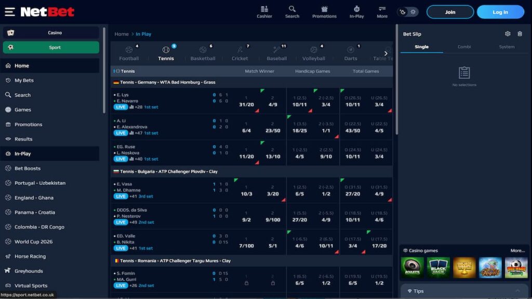Collapse the ATP Challenger Targu Mures section
The width and height of the screenshot is (532, 299).
(x=252, y=261)
